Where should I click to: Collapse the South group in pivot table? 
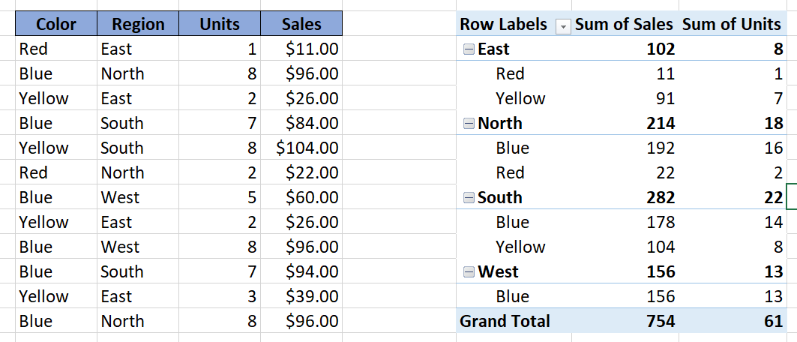pos(469,198)
